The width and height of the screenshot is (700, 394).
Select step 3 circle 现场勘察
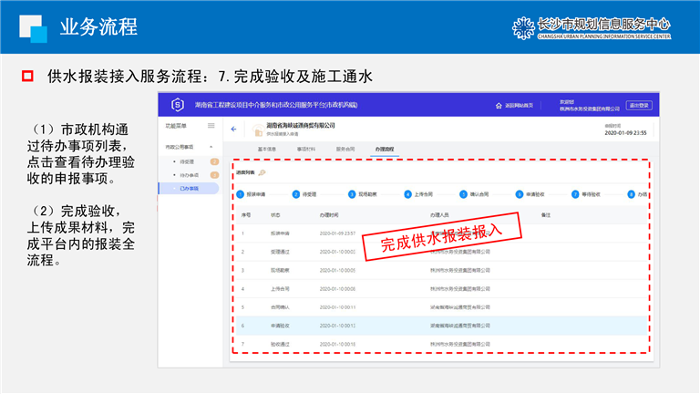pos(352,194)
